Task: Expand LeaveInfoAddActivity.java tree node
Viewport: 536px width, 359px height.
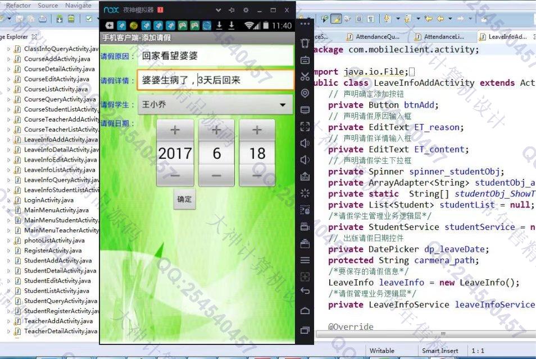Action: [8, 140]
